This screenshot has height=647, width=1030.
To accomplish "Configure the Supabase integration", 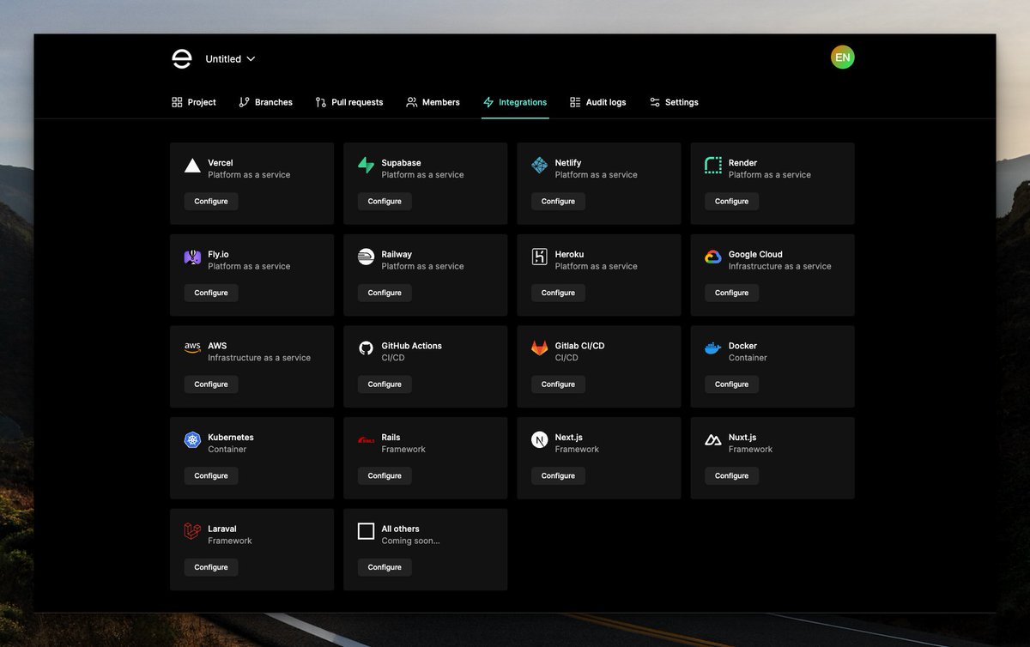I will [385, 202].
